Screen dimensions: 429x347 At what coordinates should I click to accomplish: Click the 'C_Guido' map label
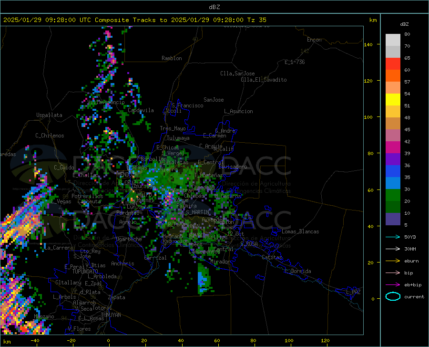[x=64, y=168]
